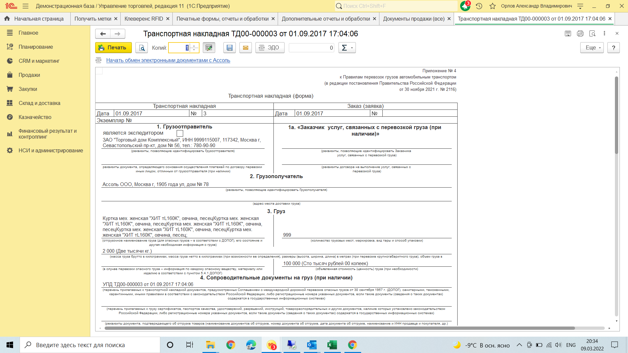The width and height of the screenshot is (628, 353).
Task: Toggle the является экспедитором checkbox
Action: click(180, 133)
